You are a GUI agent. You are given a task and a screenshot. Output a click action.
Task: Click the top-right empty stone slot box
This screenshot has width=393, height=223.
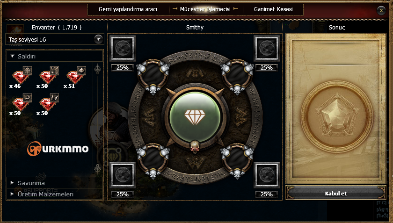click(267, 48)
